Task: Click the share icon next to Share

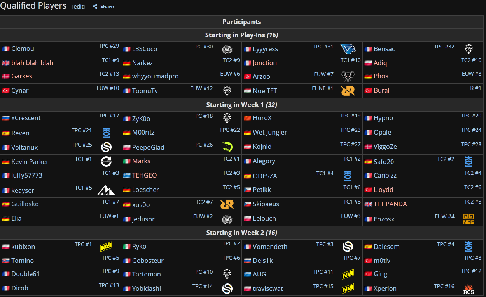Action: tap(95, 7)
